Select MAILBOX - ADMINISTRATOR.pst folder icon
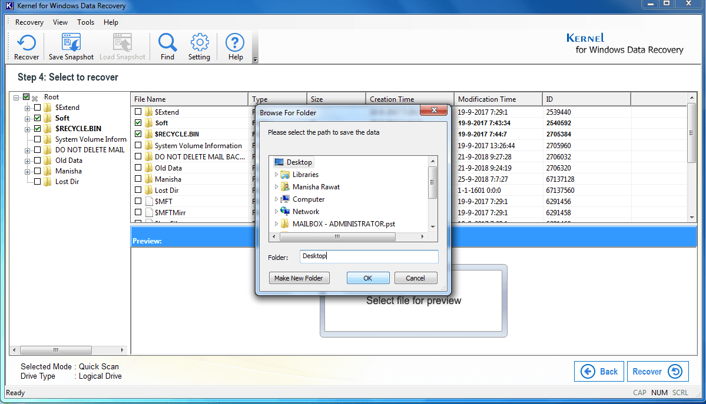706x404 pixels. 285,223
